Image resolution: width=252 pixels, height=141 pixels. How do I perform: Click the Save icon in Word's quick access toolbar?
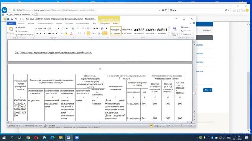12,19
